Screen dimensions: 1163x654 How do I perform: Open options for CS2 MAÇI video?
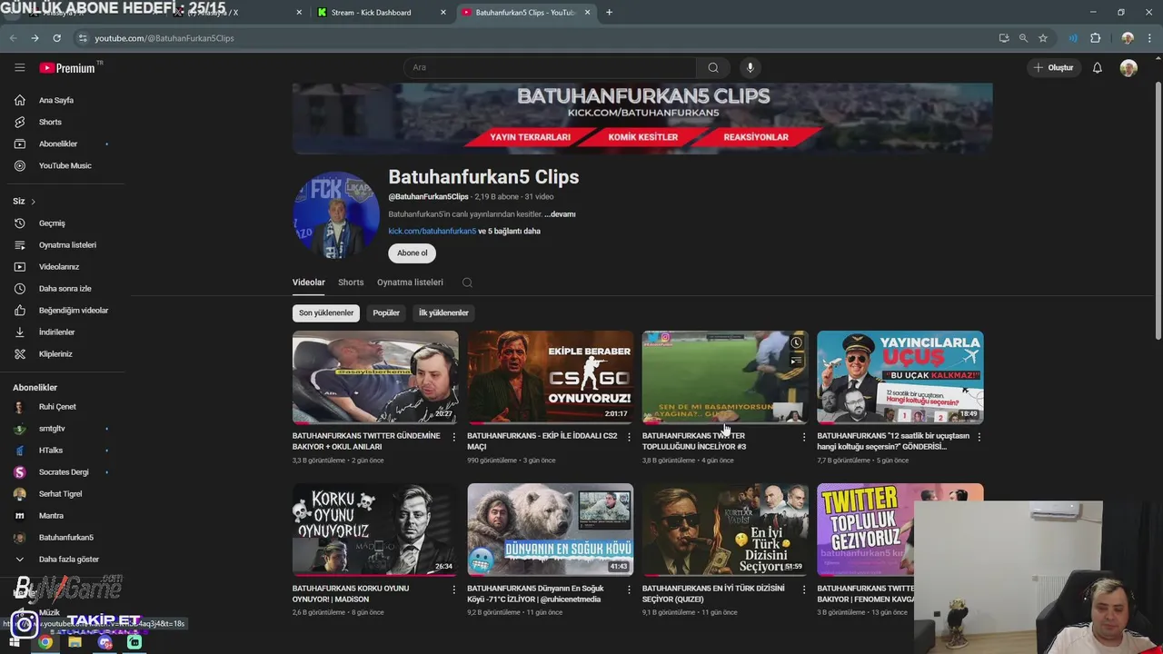tap(629, 437)
